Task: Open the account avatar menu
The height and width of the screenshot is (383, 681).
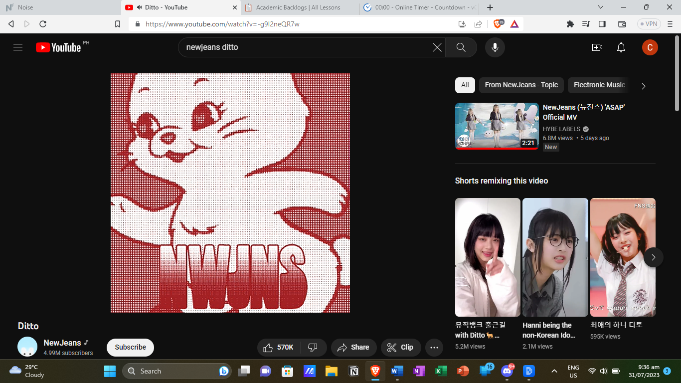Action: (x=650, y=47)
